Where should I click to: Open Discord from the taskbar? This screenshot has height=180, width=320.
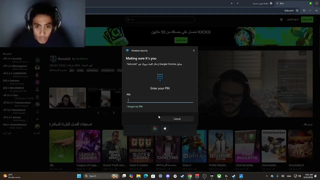point(168,176)
